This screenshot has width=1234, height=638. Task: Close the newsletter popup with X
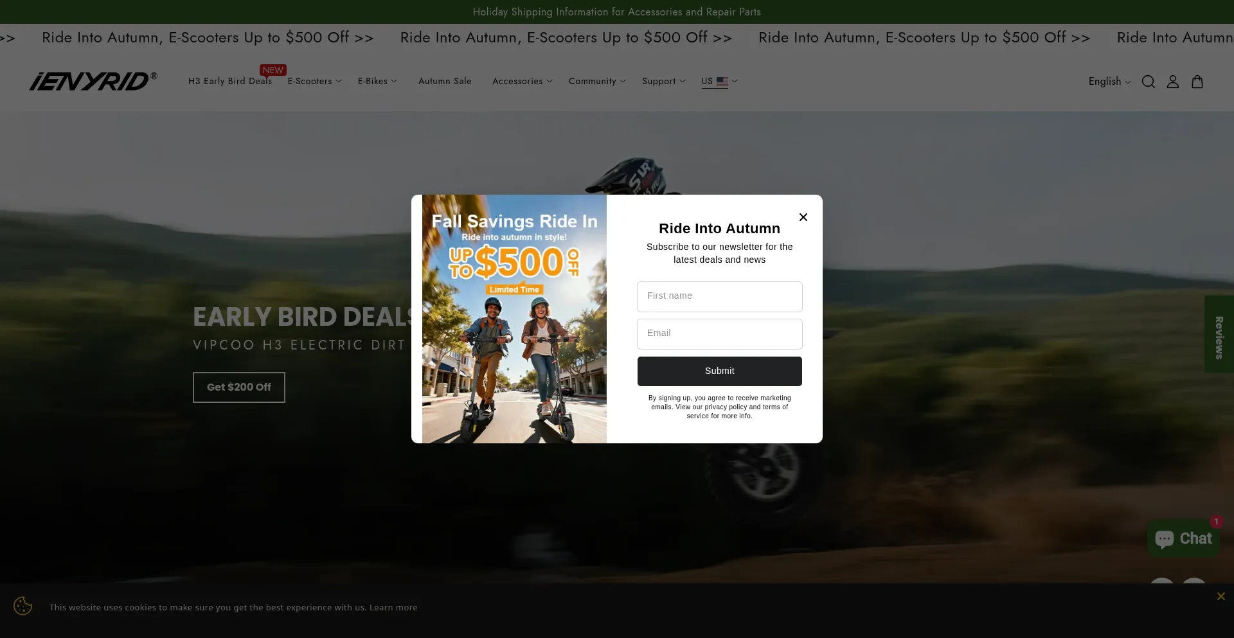coord(803,217)
